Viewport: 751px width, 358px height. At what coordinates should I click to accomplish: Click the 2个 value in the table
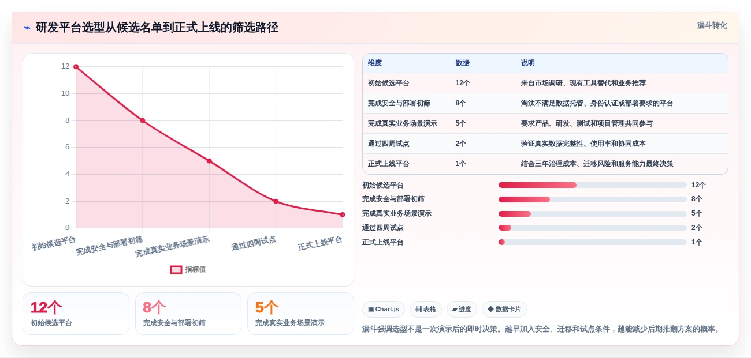[460, 144]
